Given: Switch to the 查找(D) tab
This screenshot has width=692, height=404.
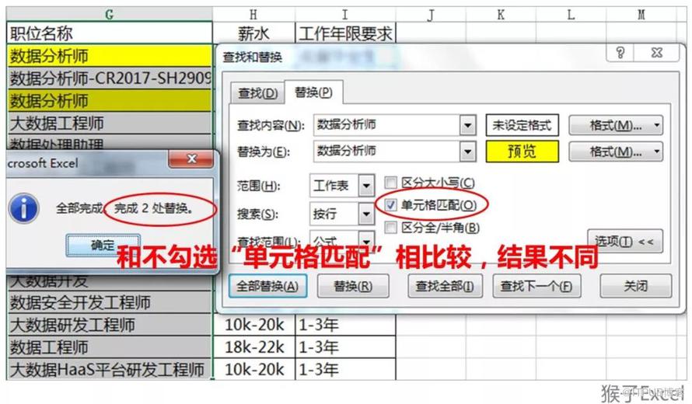Looking at the screenshot, I should click(x=257, y=93).
